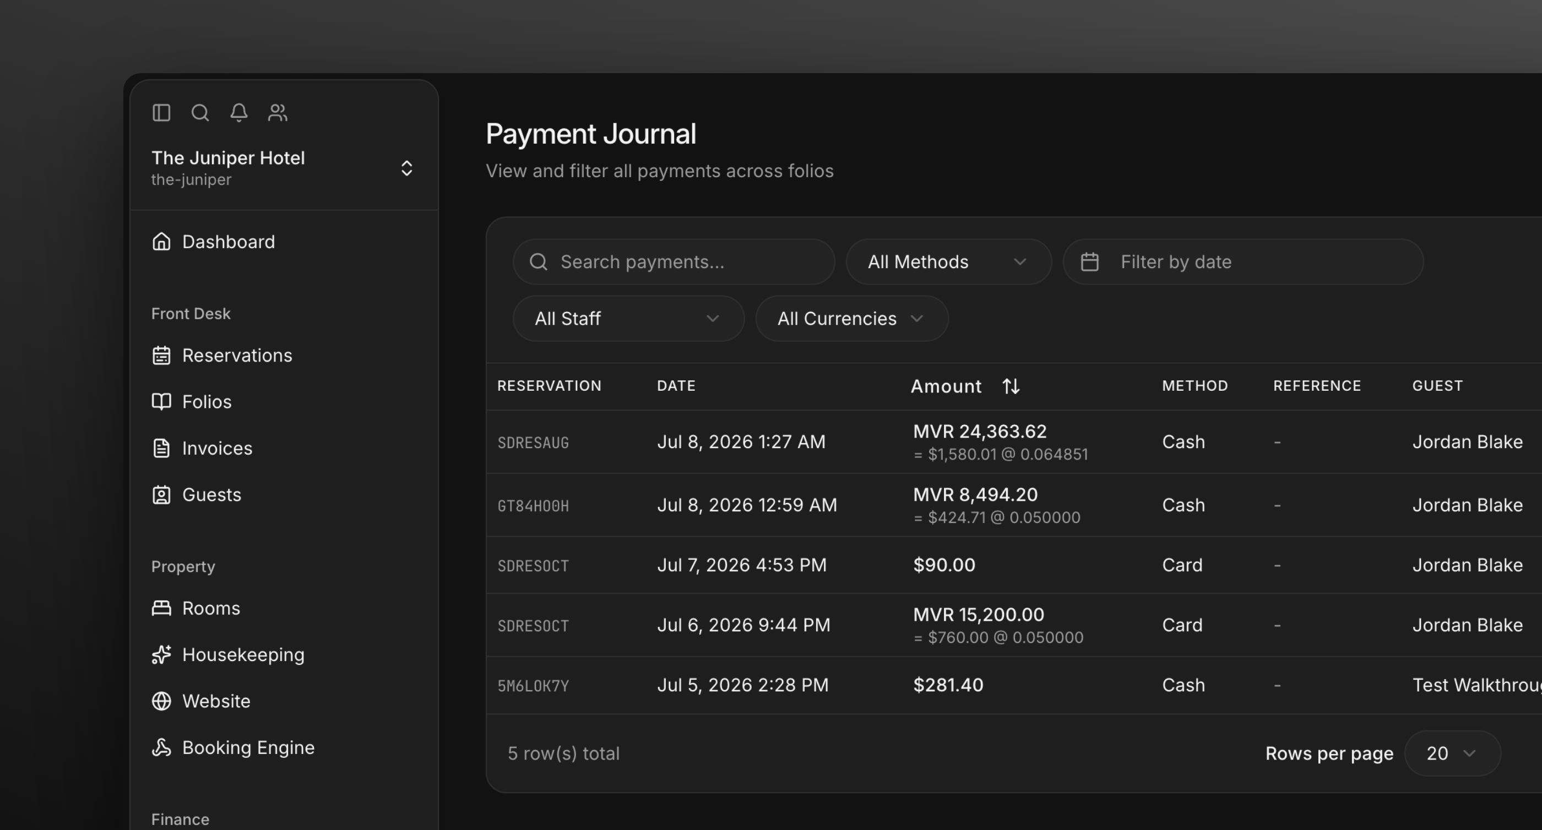This screenshot has height=830, width=1542.
Task: Click the RESERVATION column header
Action: click(x=549, y=386)
